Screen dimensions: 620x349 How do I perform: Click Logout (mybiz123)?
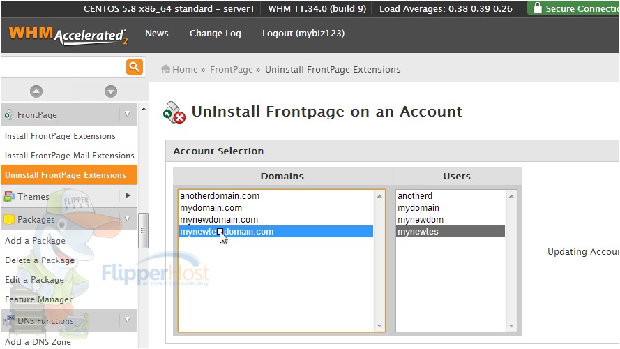pyautogui.click(x=303, y=34)
